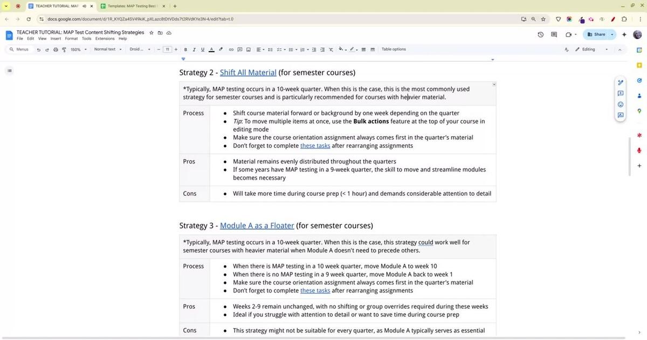
Task: Open the Droid font family dropdown
Action: 140,49
